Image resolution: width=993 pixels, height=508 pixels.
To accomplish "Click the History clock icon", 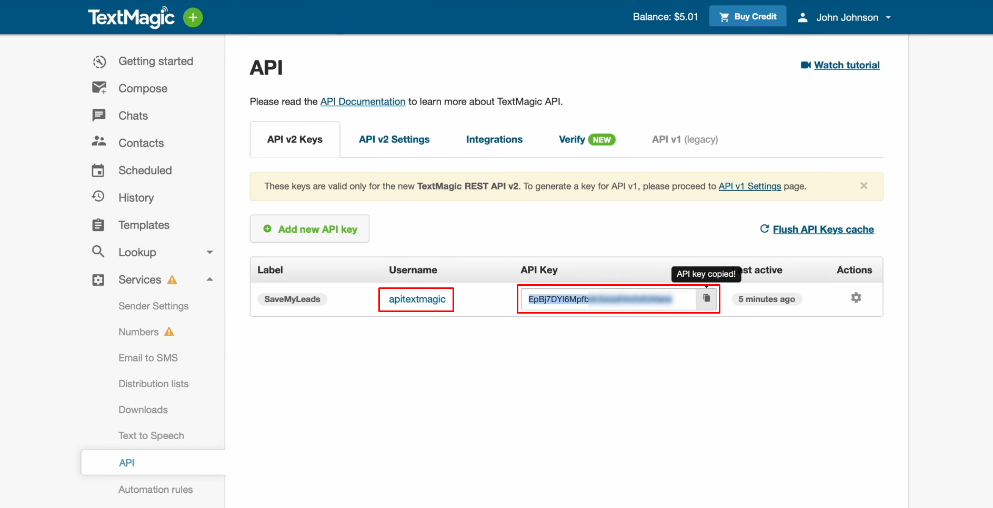I will click(x=98, y=196).
